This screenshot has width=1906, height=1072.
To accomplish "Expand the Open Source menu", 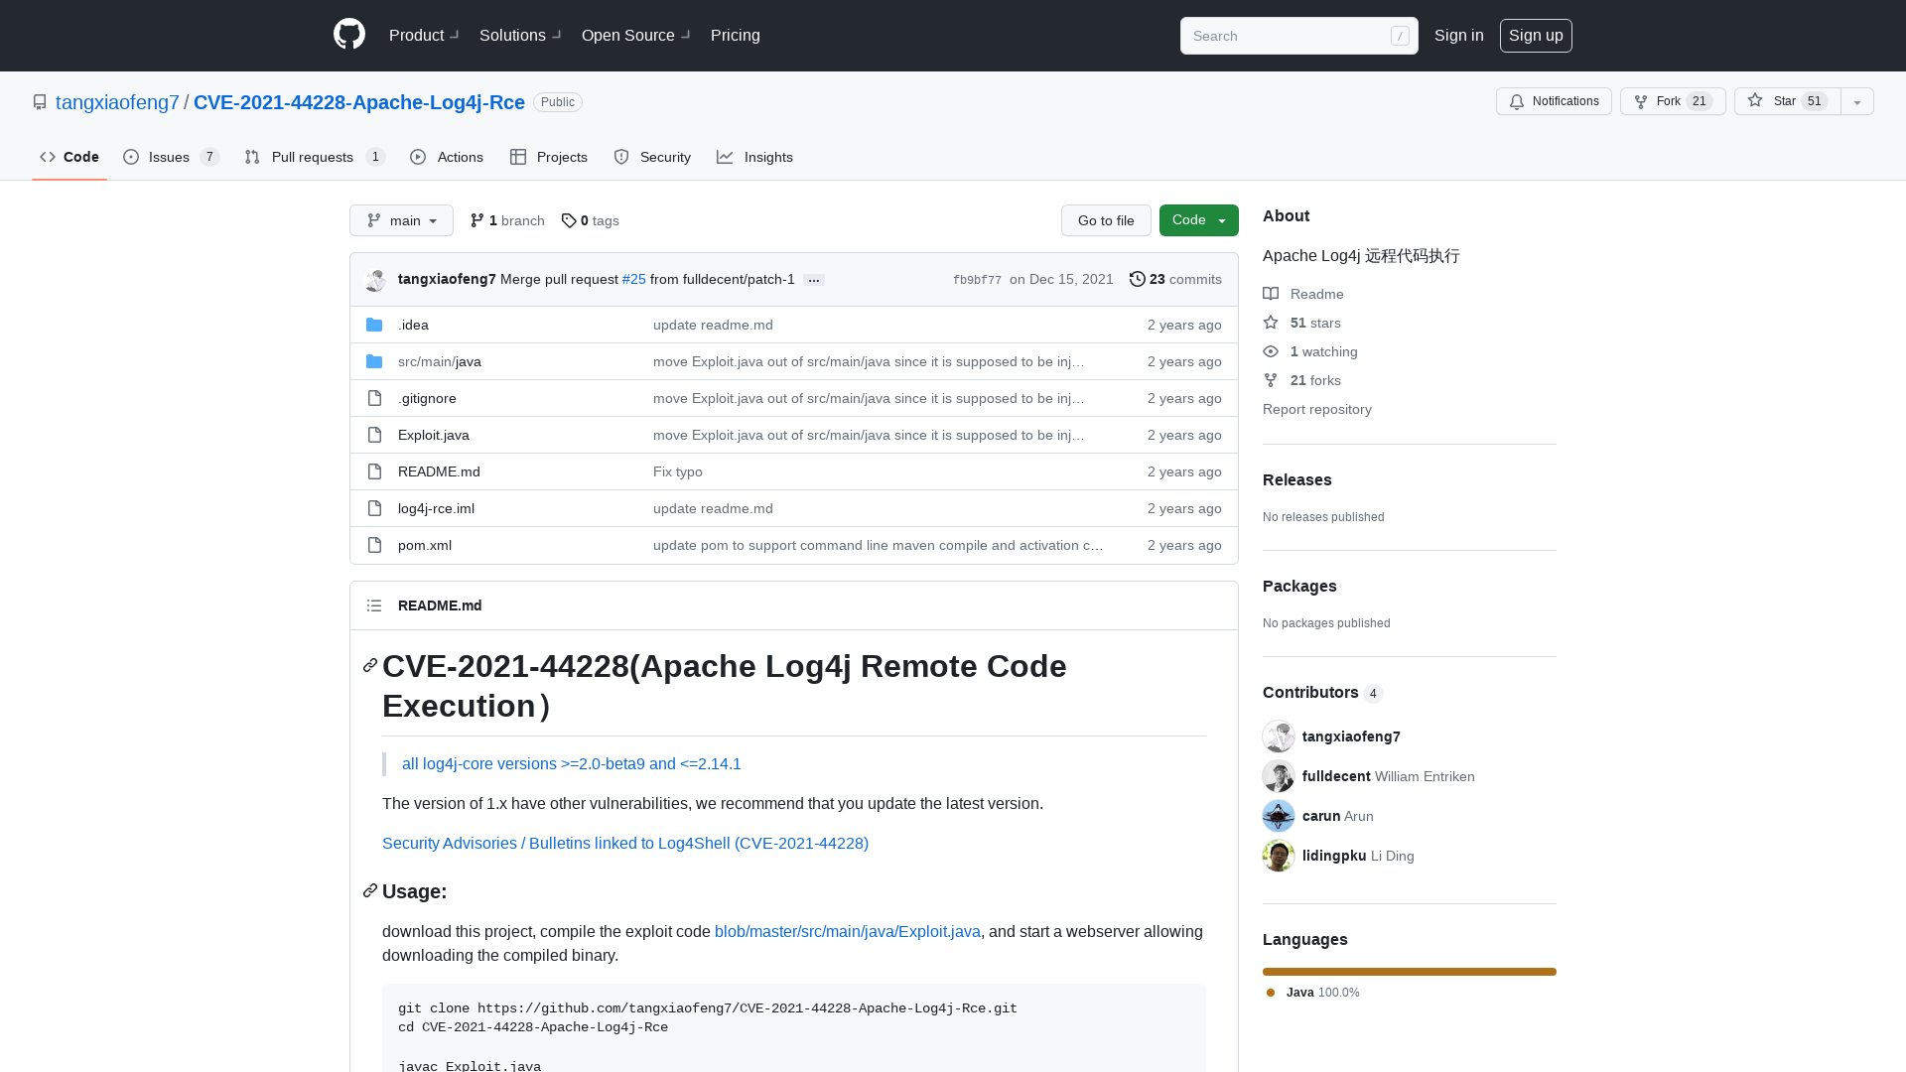I will 635,35.
